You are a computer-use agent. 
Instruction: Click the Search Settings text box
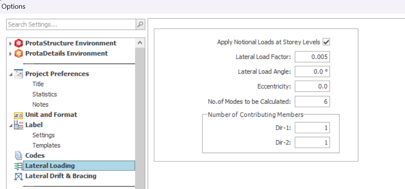coord(71,25)
